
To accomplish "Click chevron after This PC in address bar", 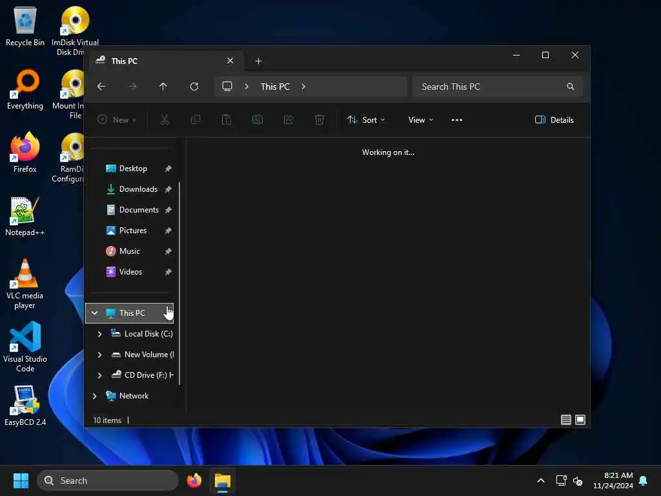I will click(x=303, y=87).
